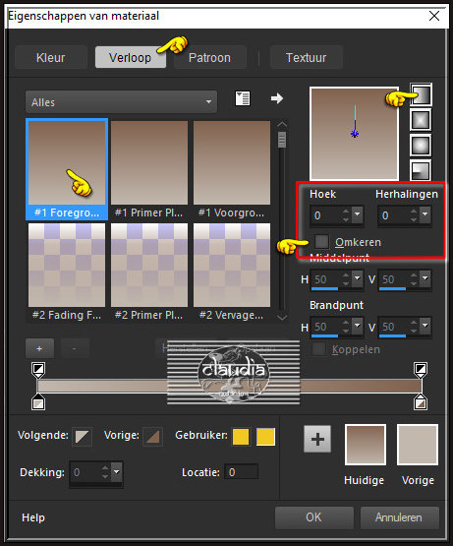The height and width of the screenshot is (546, 453).
Task: Click the Annuleren button
Action: click(x=399, y=517)
